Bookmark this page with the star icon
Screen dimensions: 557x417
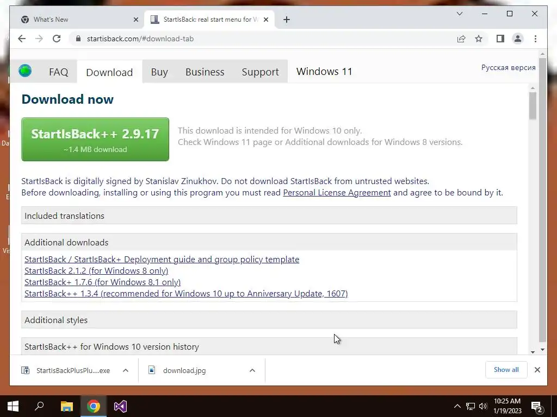[x=479, y=39]
